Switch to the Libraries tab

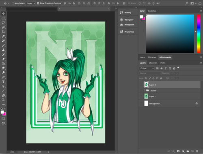pyautogui.click(x=152, y=57)
